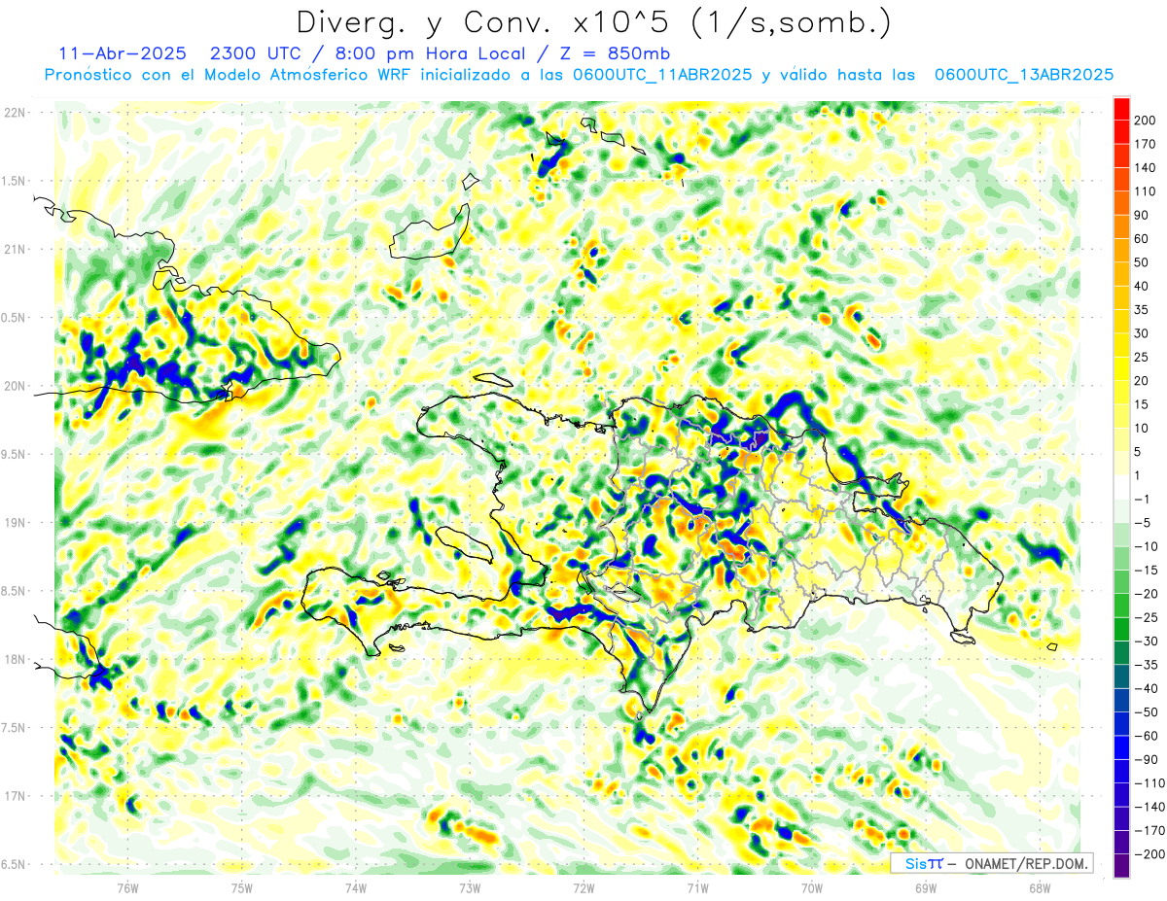Click the '70W' longitude label
The height and width of the screenshot is (901, 1167).
point(811,888)
